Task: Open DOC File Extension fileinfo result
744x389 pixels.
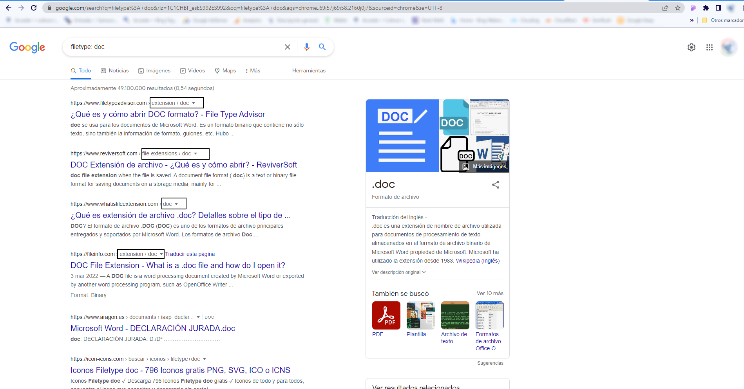Action: click(x=178, y=265)
